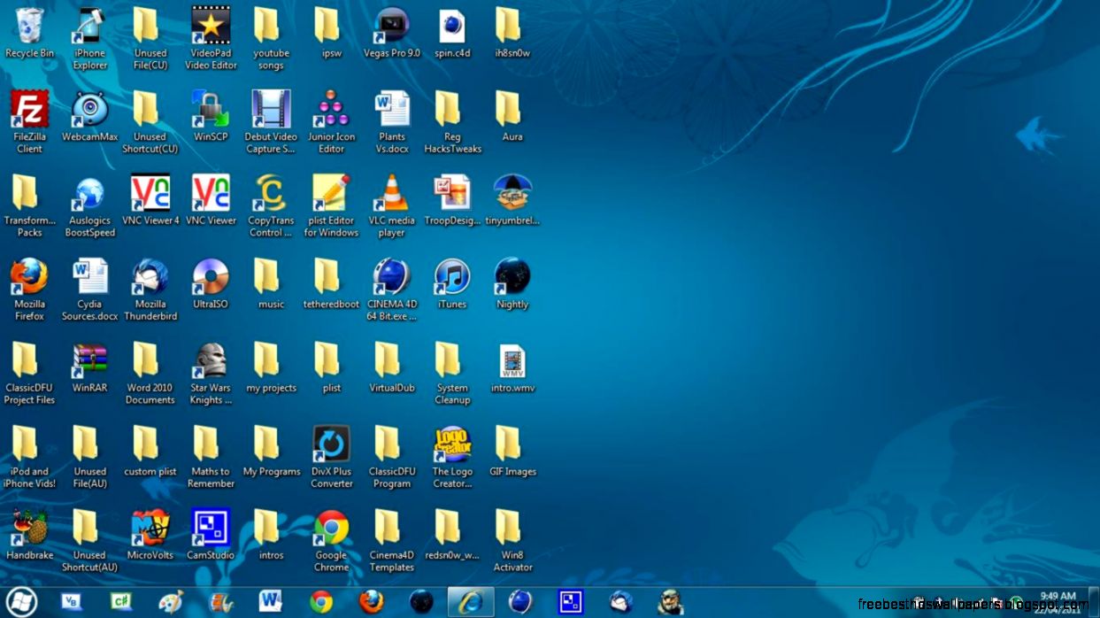
Task: Launch iTunes from the desktop
Action: click(x=452, y=284)
